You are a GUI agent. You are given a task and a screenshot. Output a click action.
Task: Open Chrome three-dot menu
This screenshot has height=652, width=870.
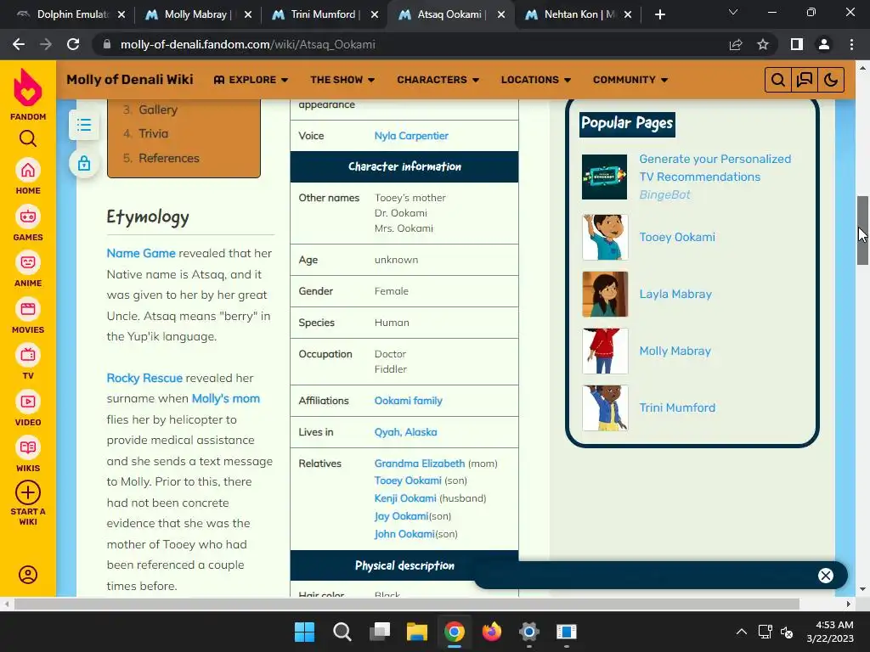coord(851,44)
